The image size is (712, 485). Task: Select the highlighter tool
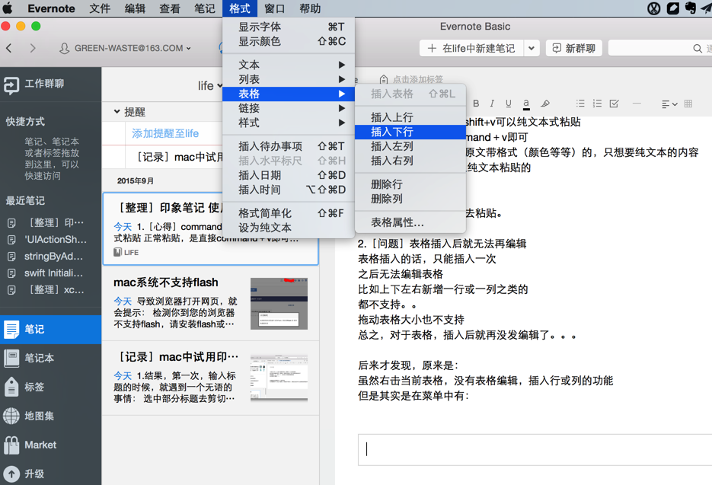click(545, 104)
